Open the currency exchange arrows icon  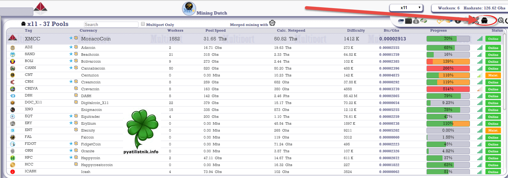[424, 21]
